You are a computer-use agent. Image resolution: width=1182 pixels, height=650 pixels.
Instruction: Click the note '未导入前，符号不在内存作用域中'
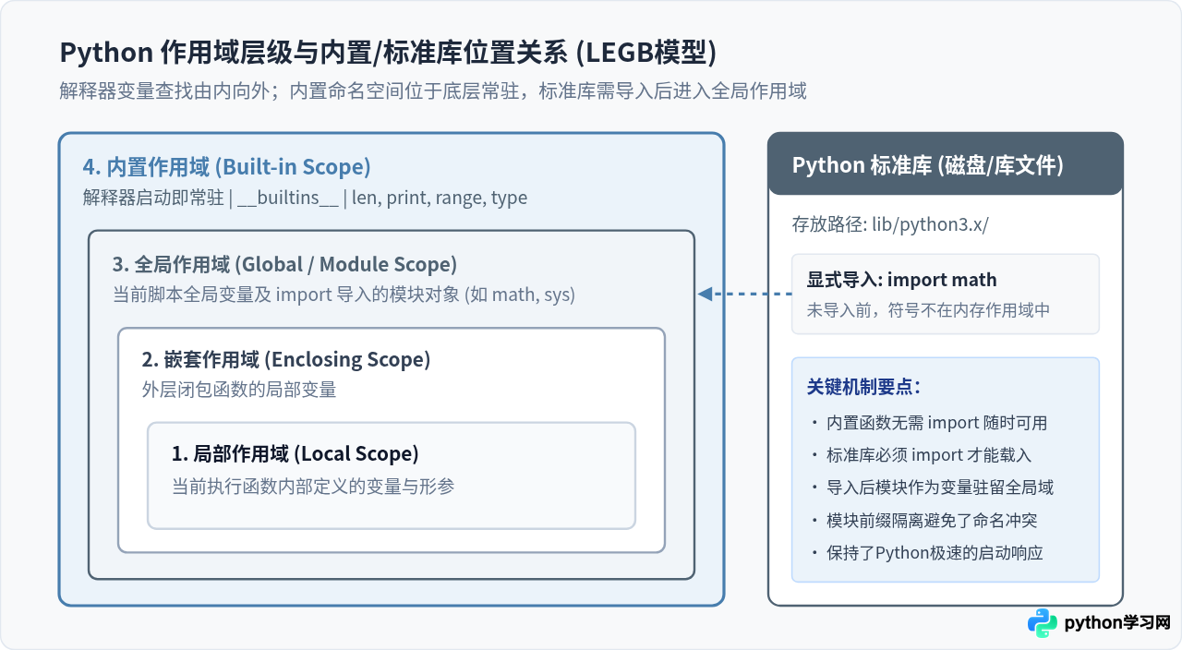[928, 310]
